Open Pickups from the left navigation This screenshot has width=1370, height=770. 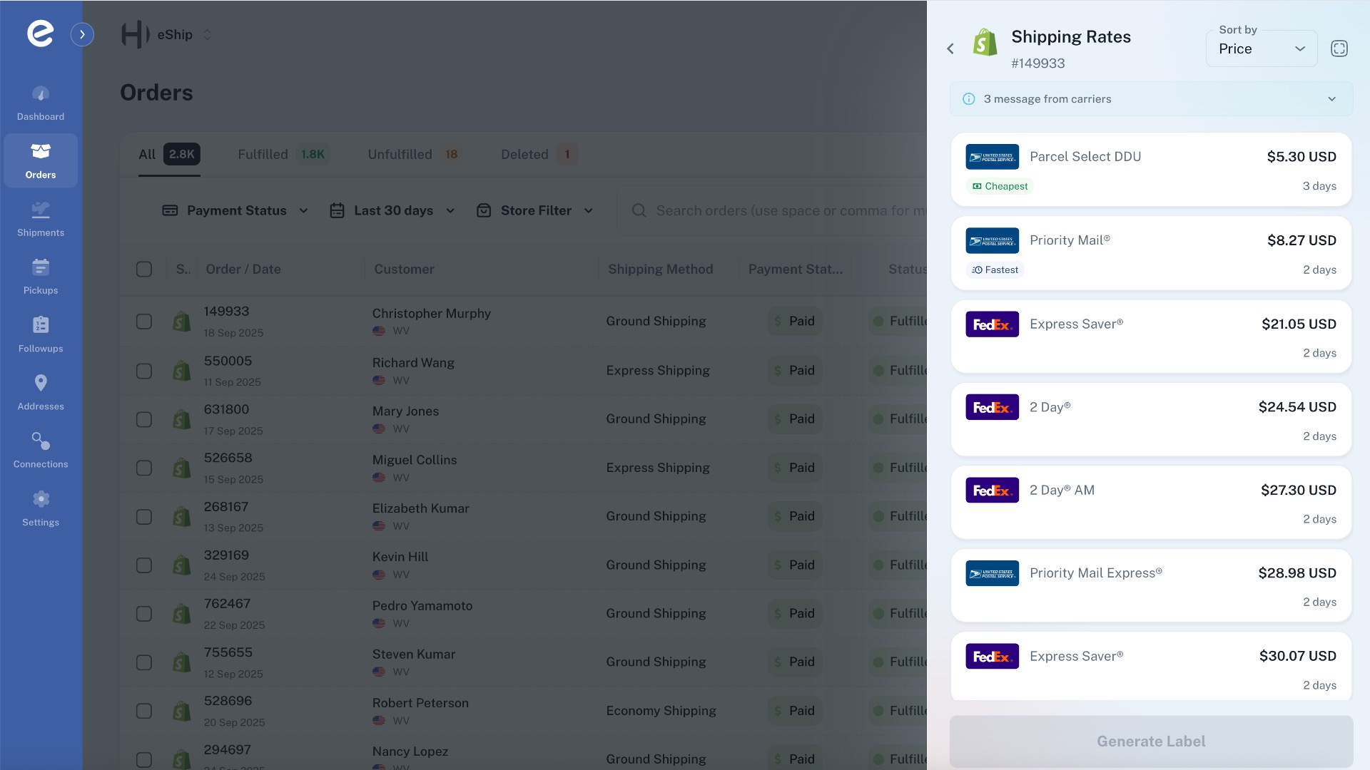click(40, 275)
